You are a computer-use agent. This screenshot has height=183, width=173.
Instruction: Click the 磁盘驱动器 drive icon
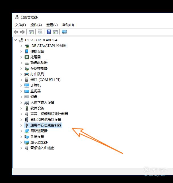point(27,63)
